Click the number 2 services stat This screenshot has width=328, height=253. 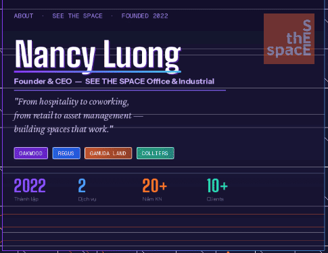(82, 186)
